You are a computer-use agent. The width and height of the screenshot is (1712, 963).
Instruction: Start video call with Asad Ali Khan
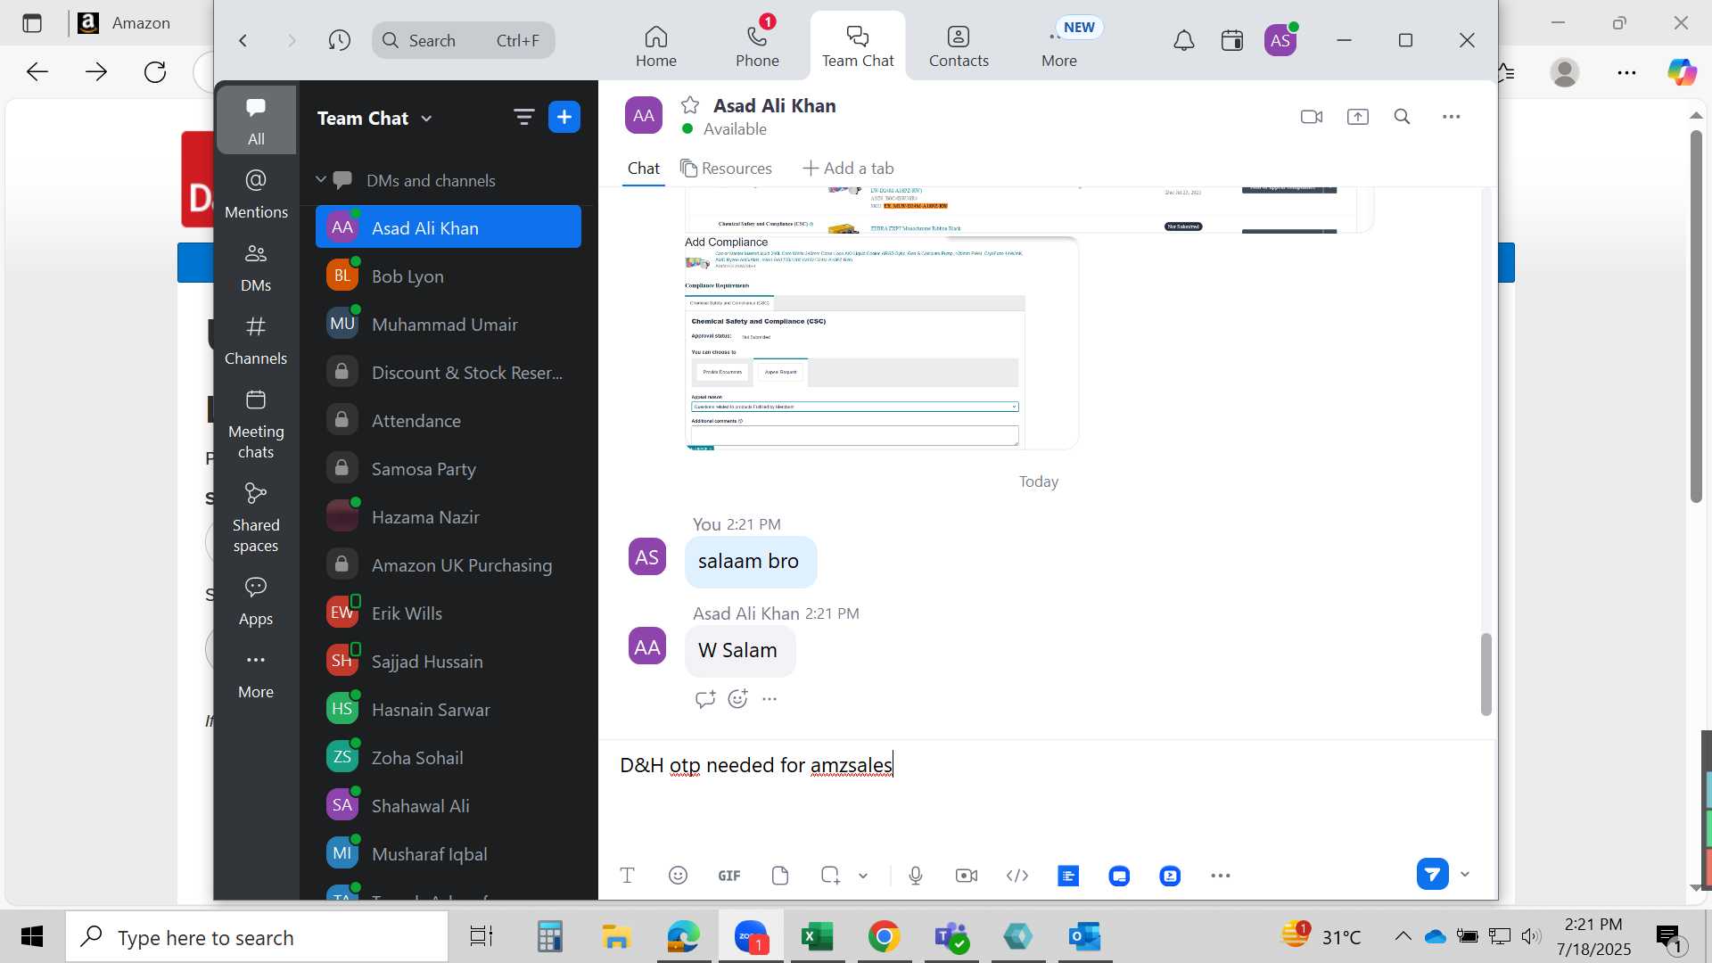[1312, 117]
